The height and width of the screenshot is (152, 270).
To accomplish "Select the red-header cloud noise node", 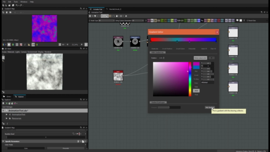I will click(118, 76).
